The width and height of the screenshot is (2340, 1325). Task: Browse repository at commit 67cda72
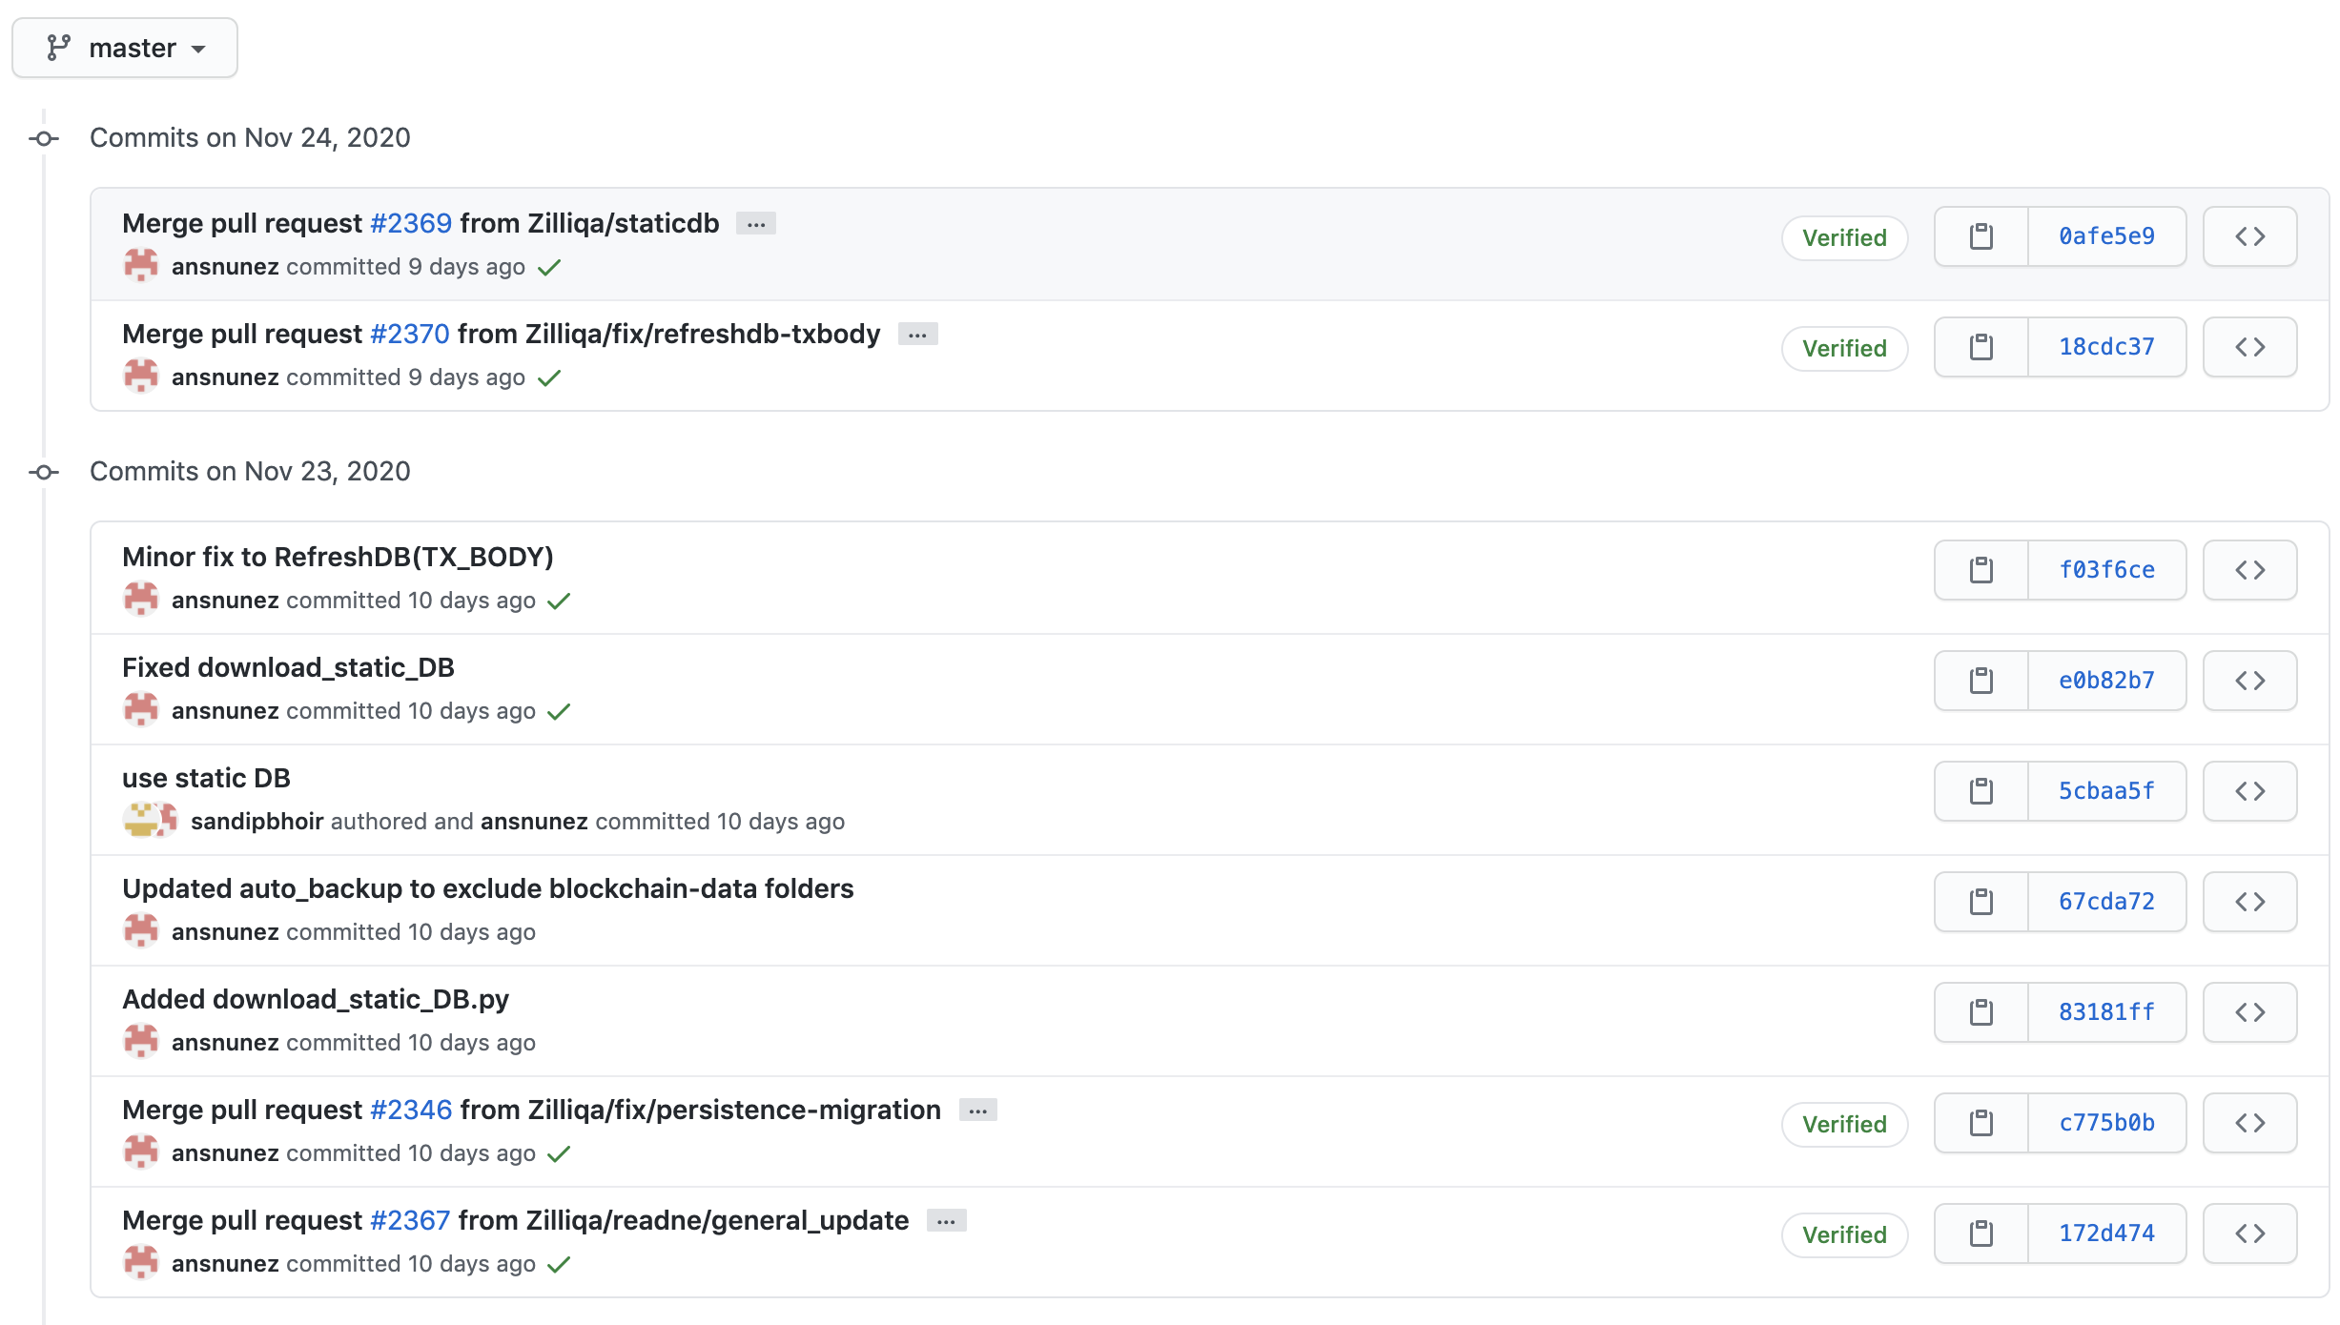(x=2249, y=902)
